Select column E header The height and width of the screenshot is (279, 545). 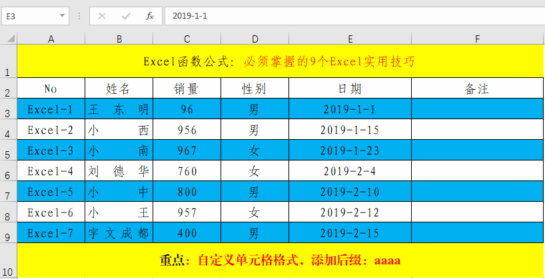pyautogui.click(x=350, y=39)
